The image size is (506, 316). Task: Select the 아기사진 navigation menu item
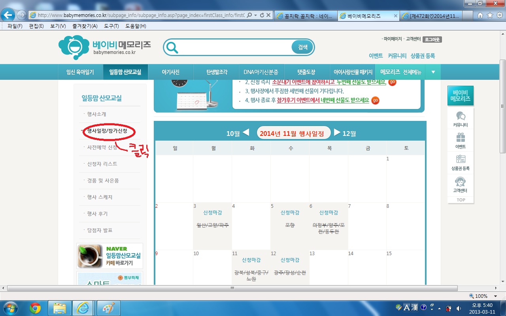pos(170,72)
